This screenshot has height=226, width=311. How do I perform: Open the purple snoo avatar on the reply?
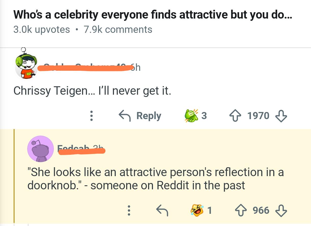[41, 149]
